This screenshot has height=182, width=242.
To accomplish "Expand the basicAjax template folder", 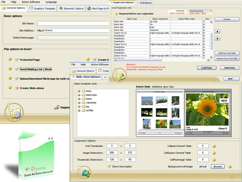I will (x=79, y=95).
